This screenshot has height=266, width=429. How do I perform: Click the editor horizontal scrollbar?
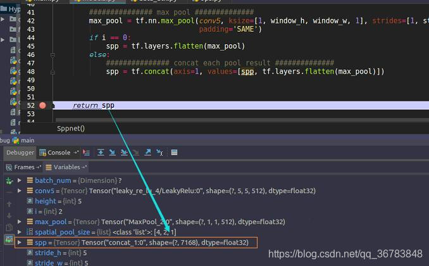tap(242, 120)
